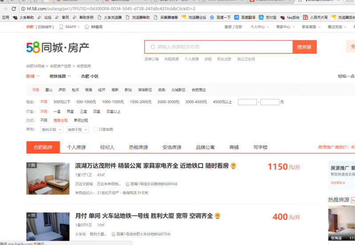Click the 合肥房产信息 breadcrumb
355x245 pixels.
[x=60, y=66]
